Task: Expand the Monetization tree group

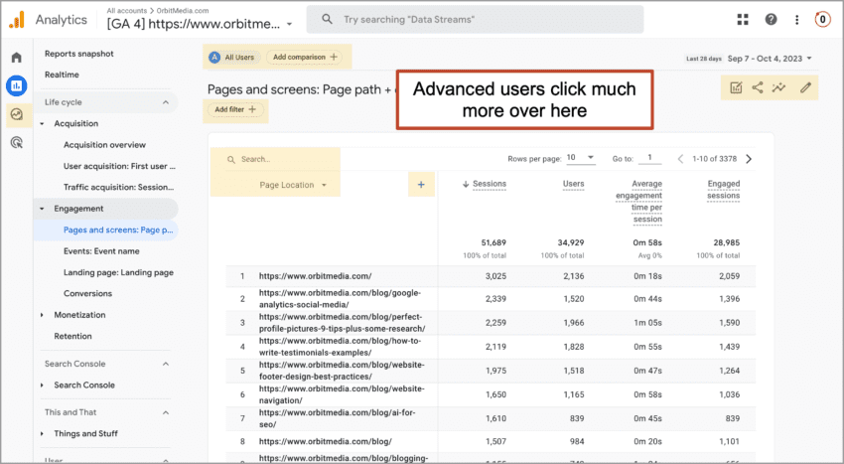Action: [42, 315]
